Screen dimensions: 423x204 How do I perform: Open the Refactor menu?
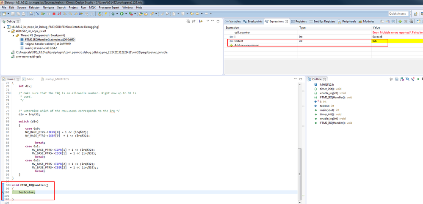coord(34,8)
